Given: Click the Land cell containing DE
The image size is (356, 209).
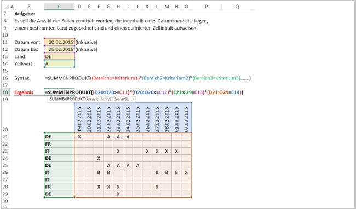Looking at the screenshot, I should [x=59, y=56].
